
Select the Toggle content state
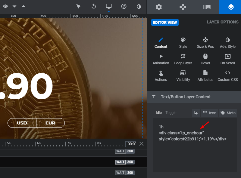(171, 113)
